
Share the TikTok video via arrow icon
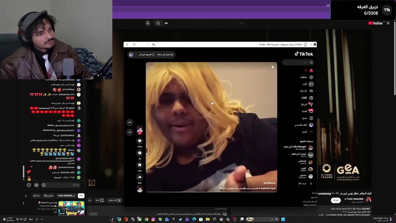click(x=140, y=177)
